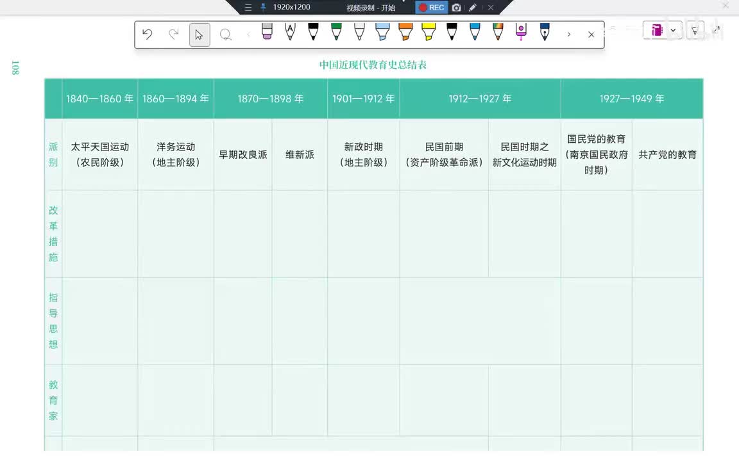
Task: Toggle the recorder bar pin icon
Action: pyautogui.click(x=263, y=7)
